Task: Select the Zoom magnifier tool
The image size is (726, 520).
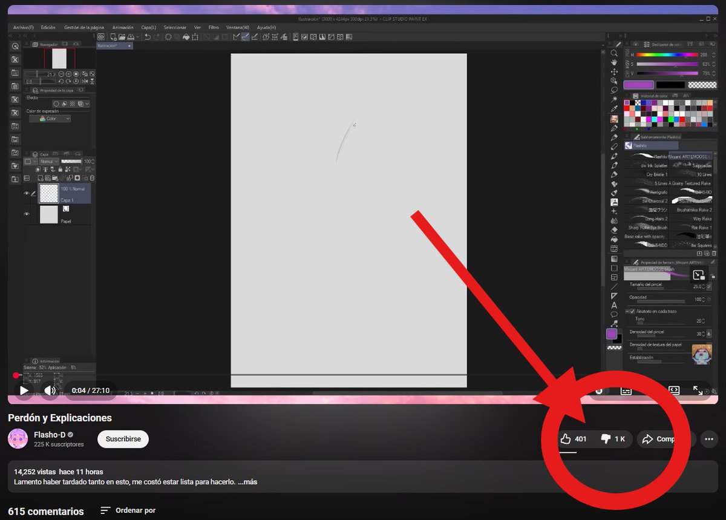Action: point(614,53)
